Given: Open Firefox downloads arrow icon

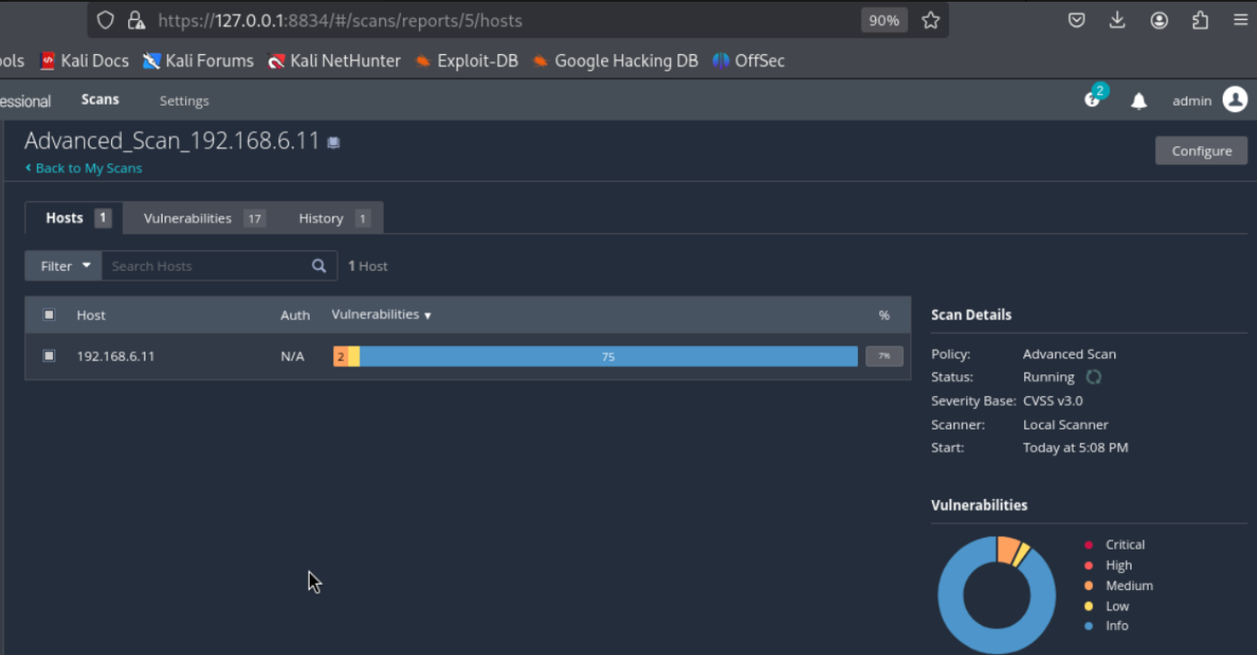Looking at the screenshot, I should 1117,20.
